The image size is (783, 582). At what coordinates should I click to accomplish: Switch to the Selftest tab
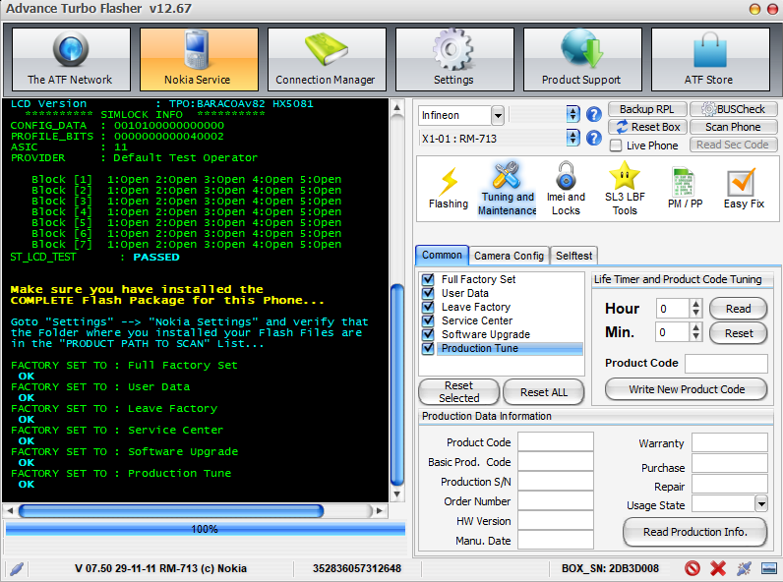(x=573, y=256)
